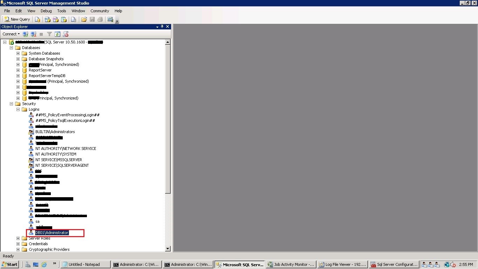Expand the Database Snapshots folder
The height and width of the screenshot is (269, 478).
18,59
